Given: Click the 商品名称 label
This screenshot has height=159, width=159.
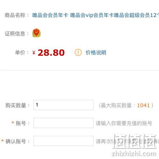Looking at the screenshot, I should click(x=15, y=15).
